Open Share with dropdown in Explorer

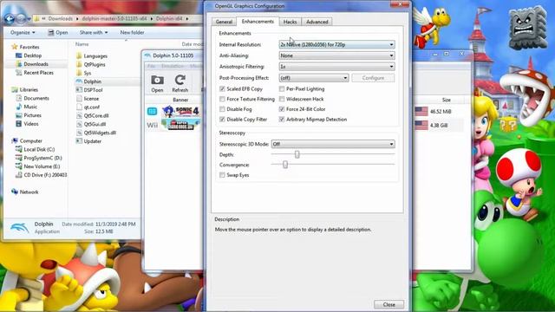[x=94, y=32]
